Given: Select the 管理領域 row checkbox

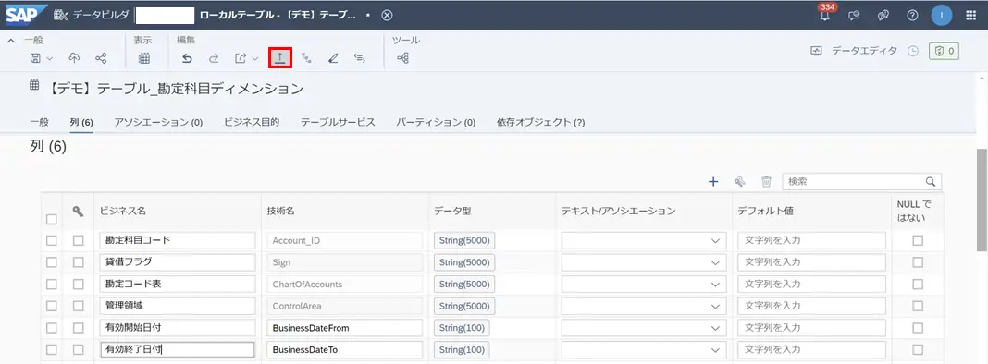Looking at the screenshot, I should click(52, 306).
